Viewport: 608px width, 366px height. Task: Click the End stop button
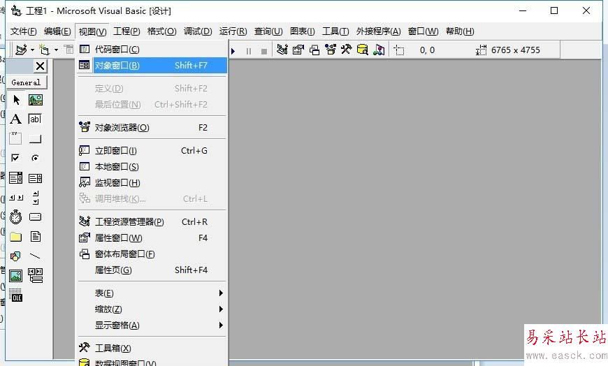[264, 51]
